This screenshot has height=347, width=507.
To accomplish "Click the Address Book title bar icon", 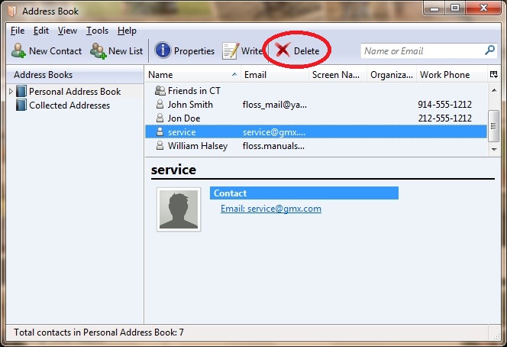I will point(12,11).
